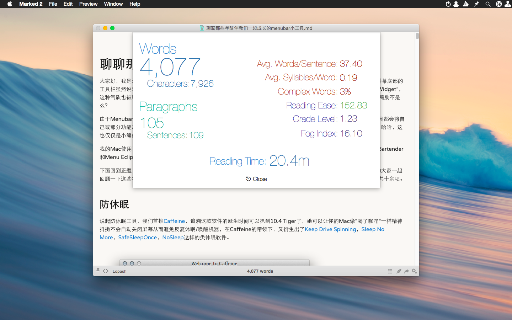The image size is (512, 320).
Task: Minimize the Marked window with yellow button
Action: [x=105, y=28]
